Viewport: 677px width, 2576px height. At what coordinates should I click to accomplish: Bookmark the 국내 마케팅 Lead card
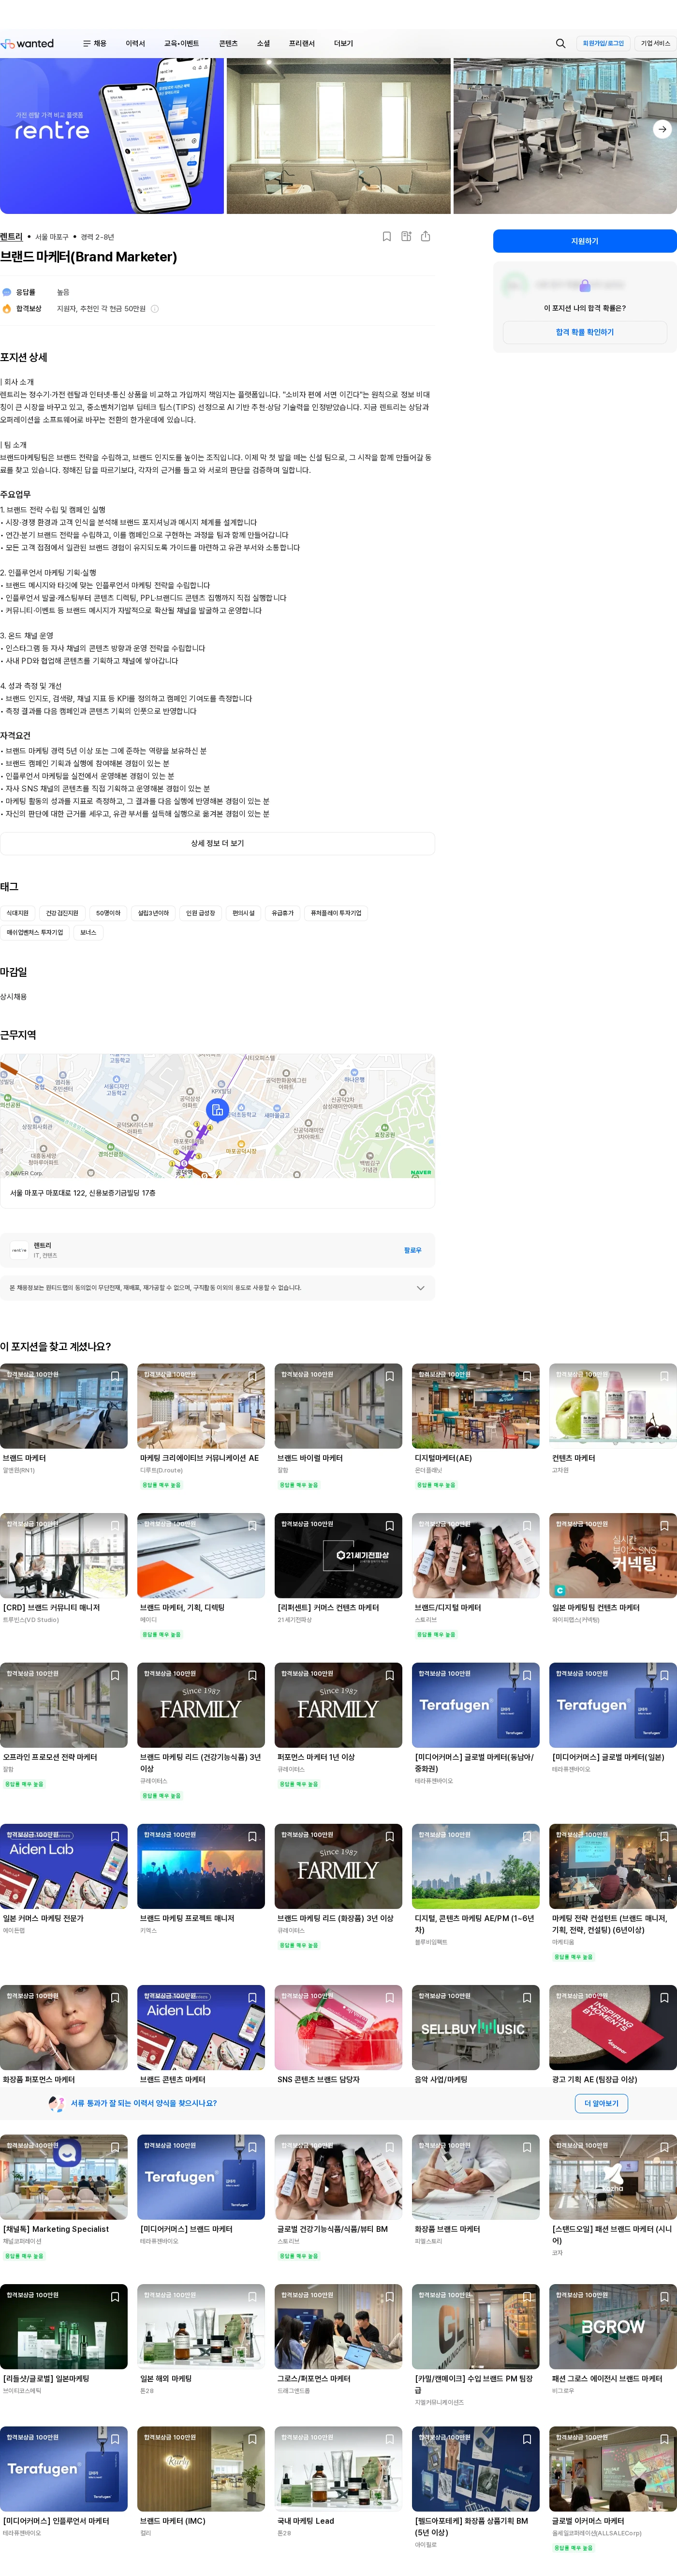[389, 2439]
